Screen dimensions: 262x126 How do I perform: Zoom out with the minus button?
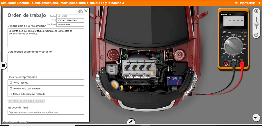click(x=256, y=34)
